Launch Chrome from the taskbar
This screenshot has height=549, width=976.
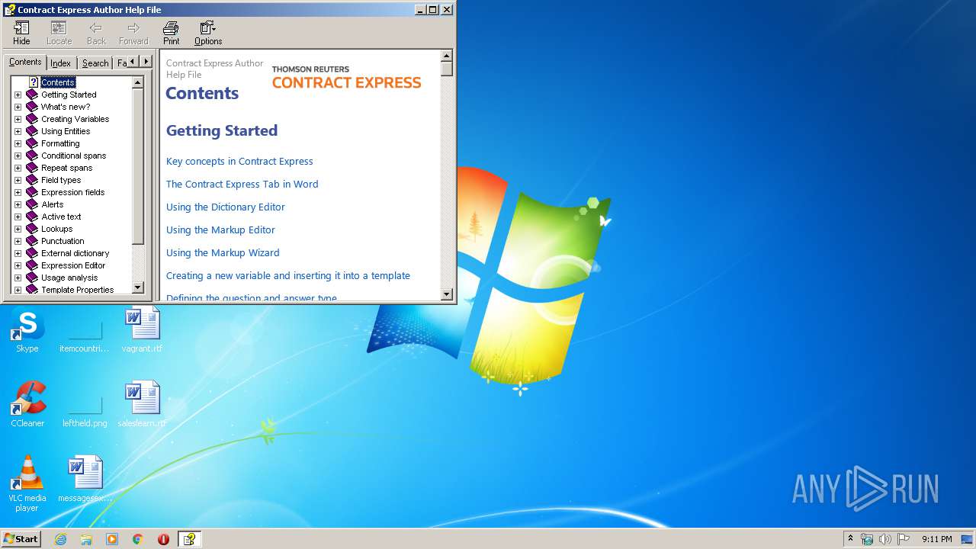pos(137,539)
